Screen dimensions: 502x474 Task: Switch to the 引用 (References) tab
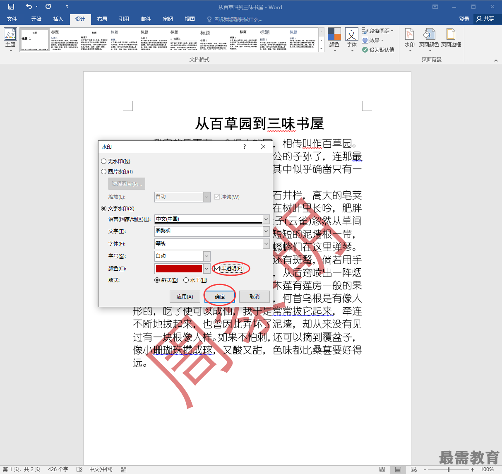(x=124, y=19)
